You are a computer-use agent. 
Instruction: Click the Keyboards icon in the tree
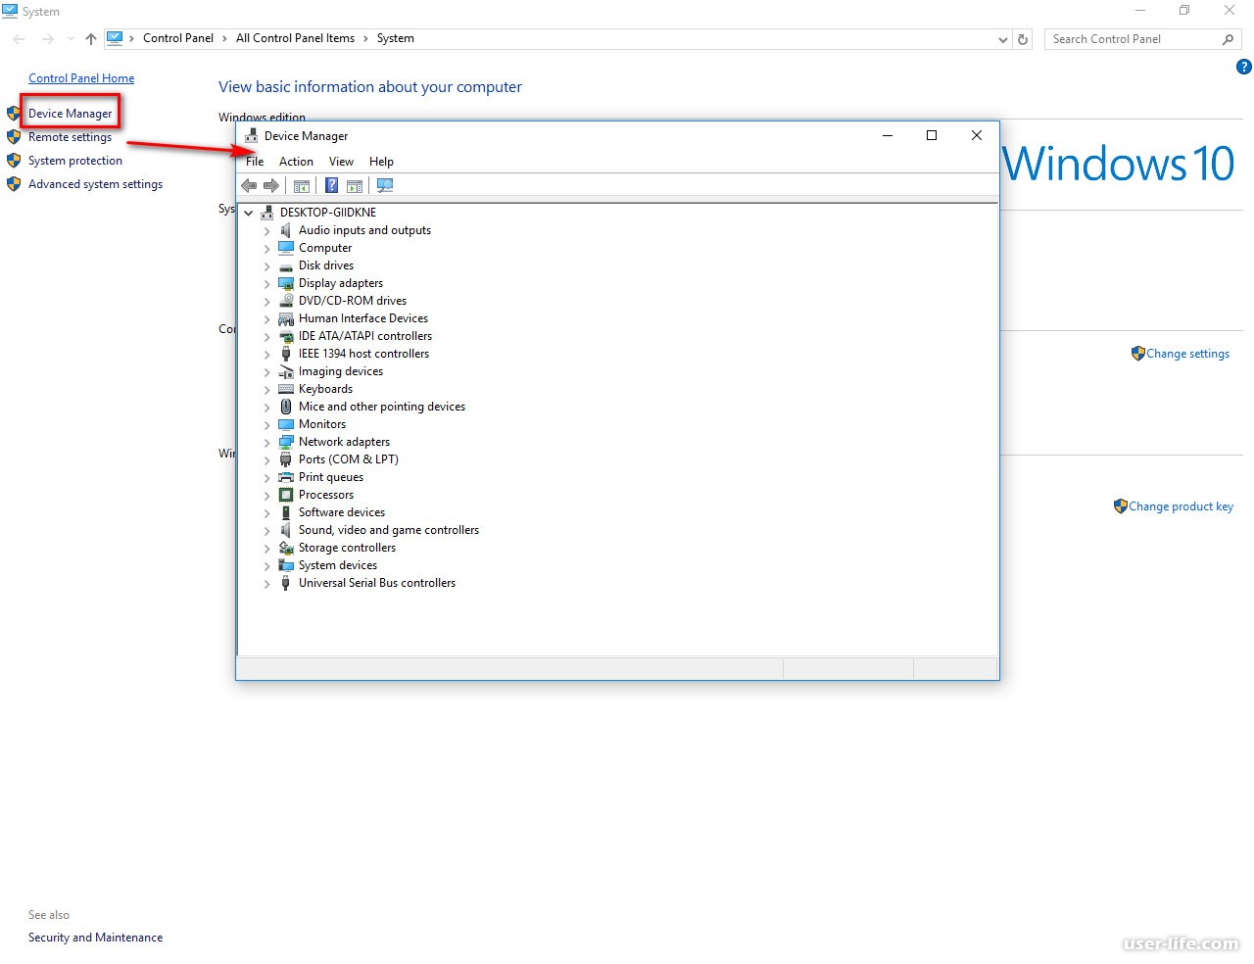[286, 389]
